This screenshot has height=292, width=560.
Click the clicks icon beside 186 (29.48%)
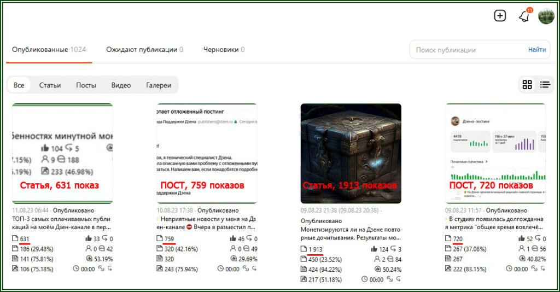tap(15, 248)
